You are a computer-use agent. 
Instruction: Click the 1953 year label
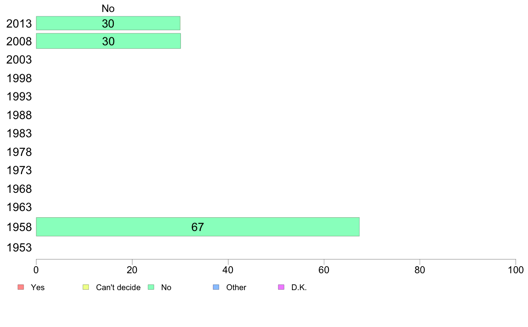pos(19,248)
